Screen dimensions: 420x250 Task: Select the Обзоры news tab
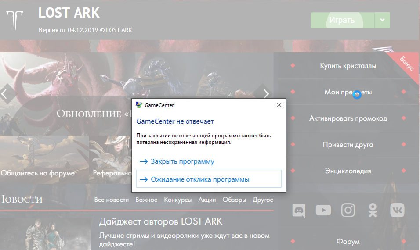(234, 200)
